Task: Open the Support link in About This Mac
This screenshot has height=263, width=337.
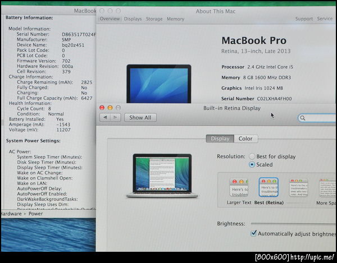Action: click(304, 19)
